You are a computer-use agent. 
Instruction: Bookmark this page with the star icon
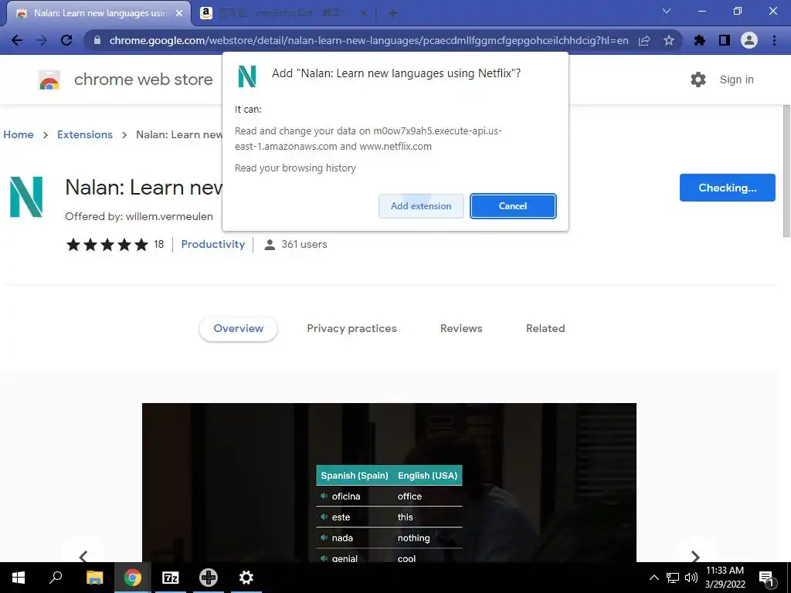pos(669,40)
